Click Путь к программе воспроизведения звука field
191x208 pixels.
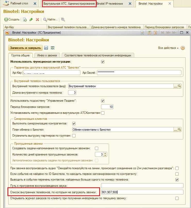pyautogui.click(x=142, y=186)
